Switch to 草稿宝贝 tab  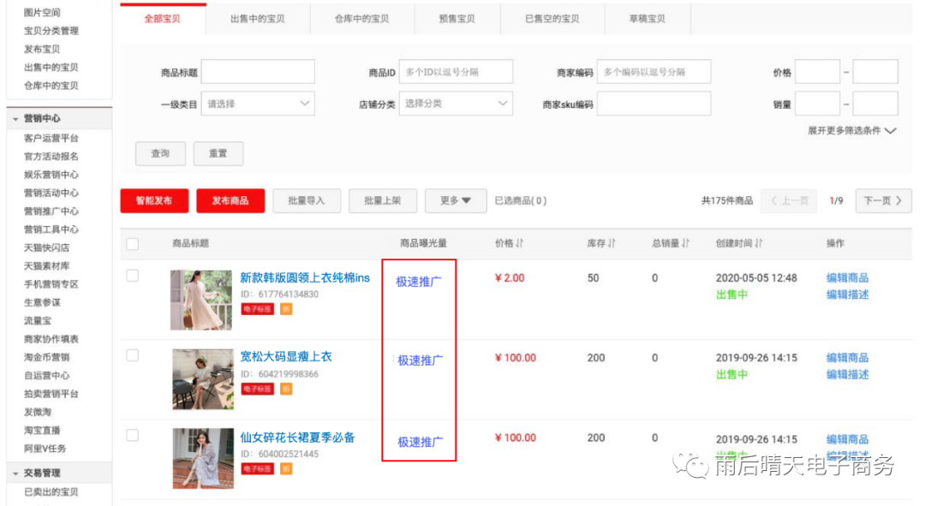(x=647, y=19)
